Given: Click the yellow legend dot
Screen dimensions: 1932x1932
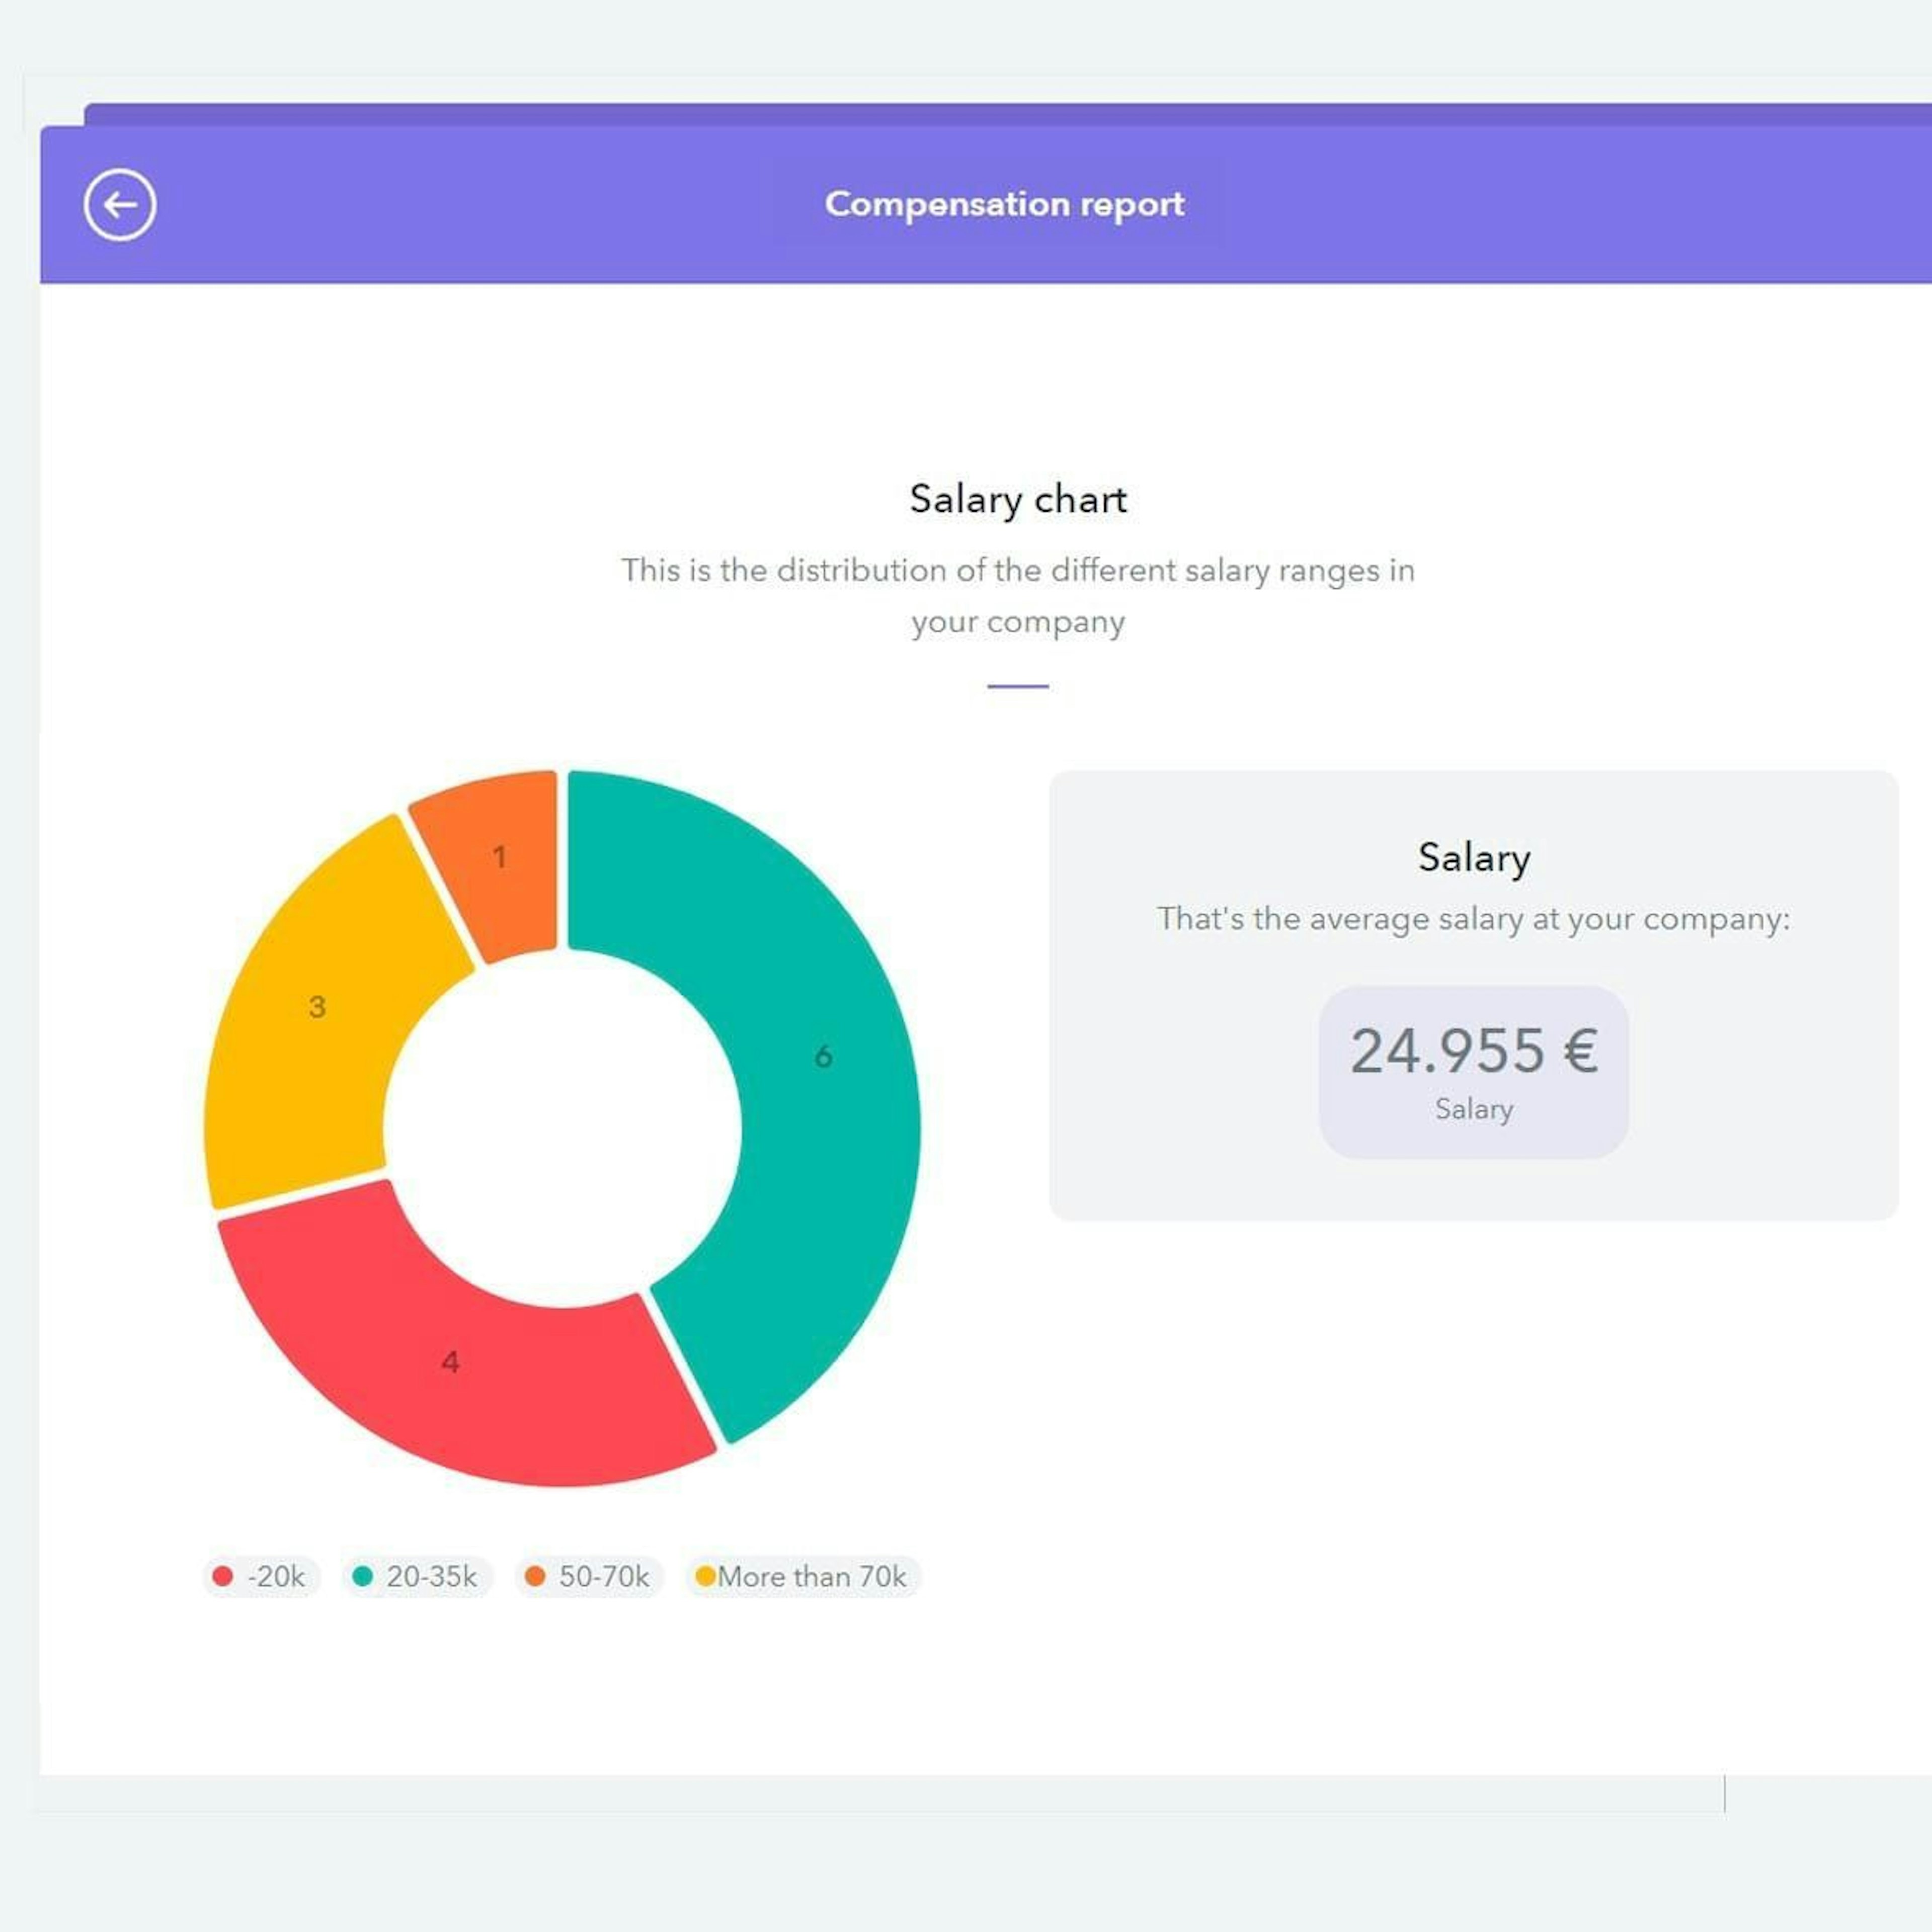Looking at the screenshot, I should click(705, 1576).
